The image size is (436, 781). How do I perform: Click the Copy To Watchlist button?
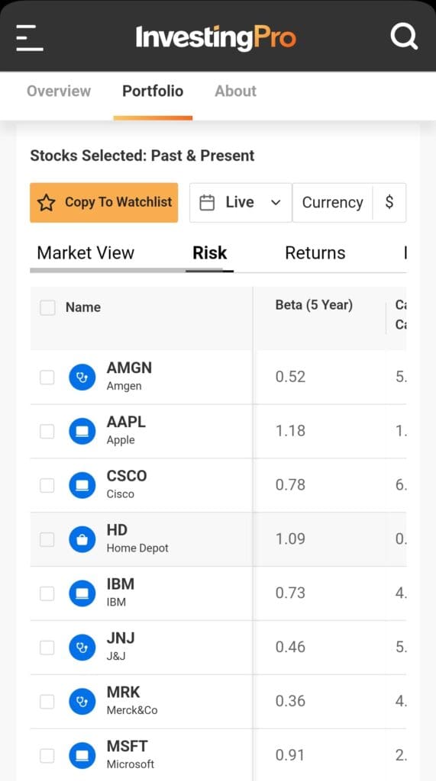coord(104,202)
